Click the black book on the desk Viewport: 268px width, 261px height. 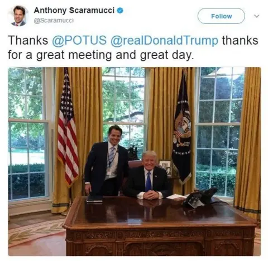click(94, 199)
